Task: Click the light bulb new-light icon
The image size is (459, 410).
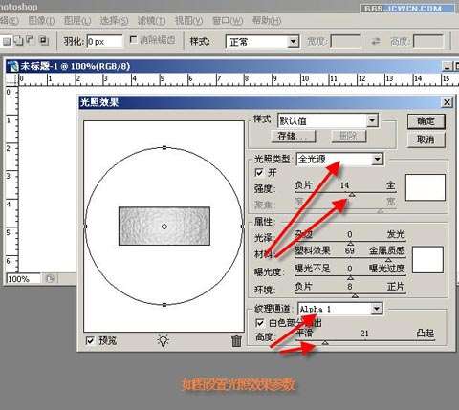Action: pyautogui.click(x=164, y=340)
